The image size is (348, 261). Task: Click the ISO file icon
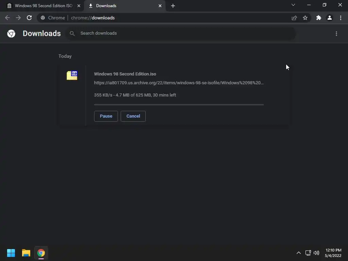click(x=72, y=75)
